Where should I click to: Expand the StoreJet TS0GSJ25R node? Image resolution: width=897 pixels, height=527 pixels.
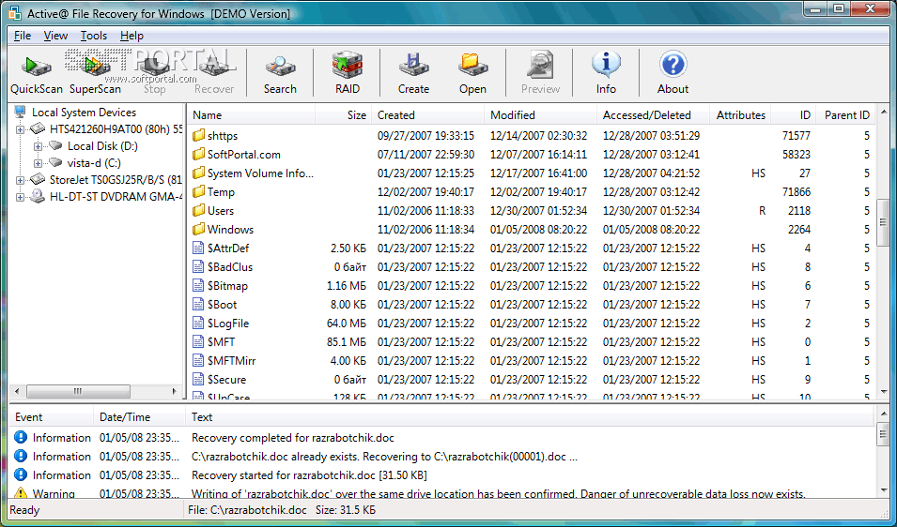point(20,180)
